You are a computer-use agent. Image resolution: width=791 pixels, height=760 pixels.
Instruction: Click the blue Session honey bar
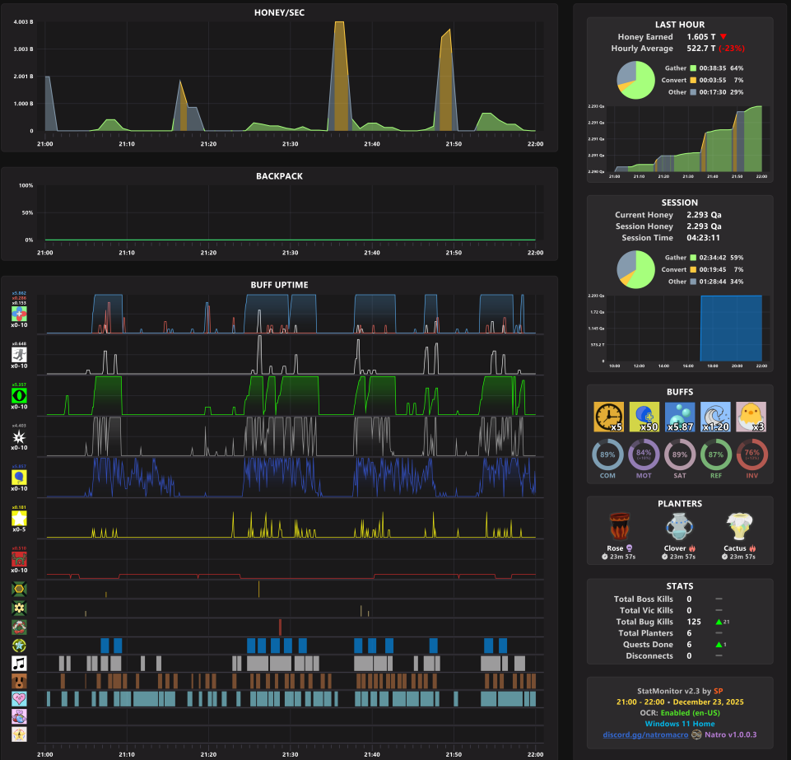point(731,328)
